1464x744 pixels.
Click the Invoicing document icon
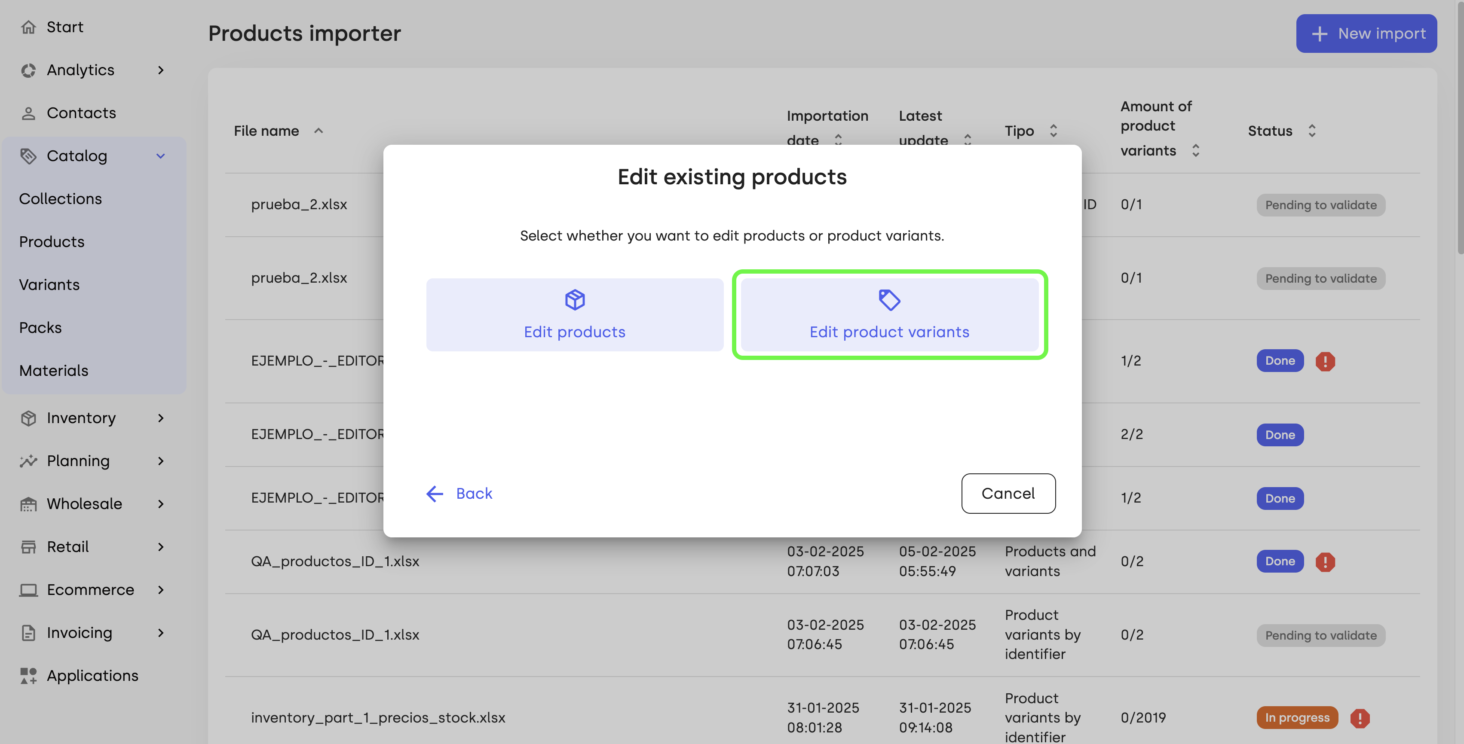tap(28, 633)
